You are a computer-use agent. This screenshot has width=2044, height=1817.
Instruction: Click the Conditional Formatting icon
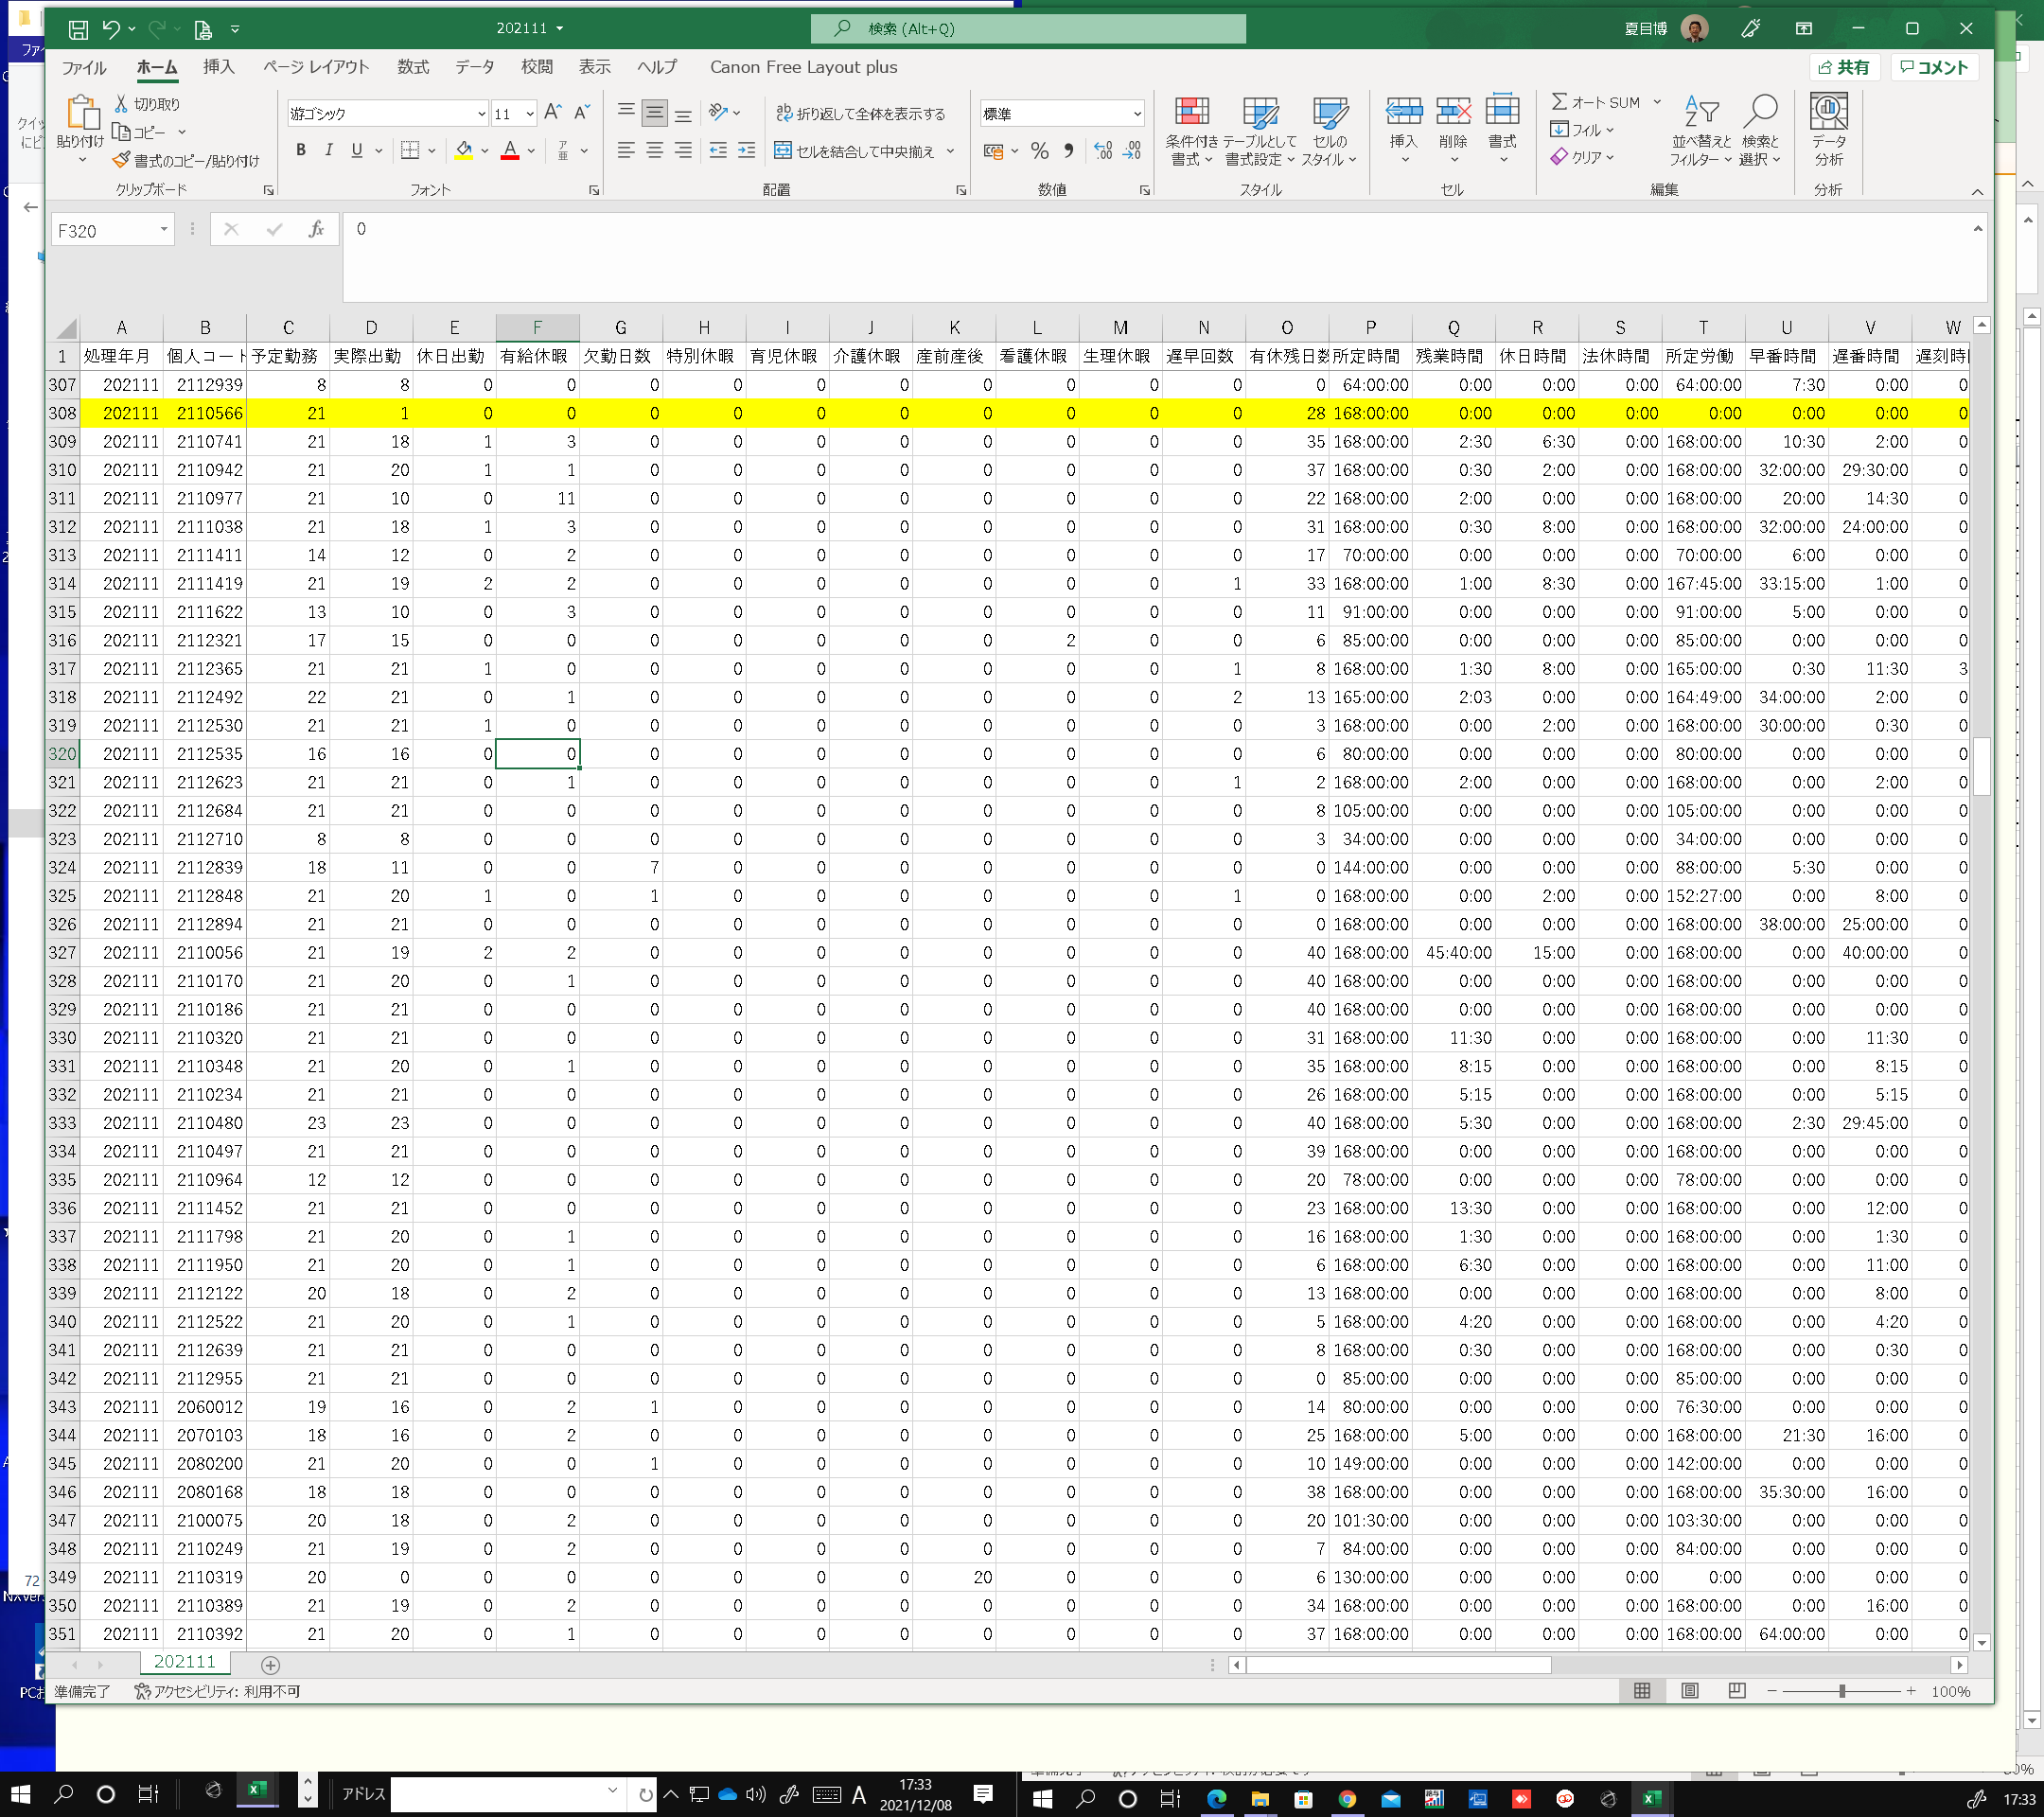(x=1191, y=113)
